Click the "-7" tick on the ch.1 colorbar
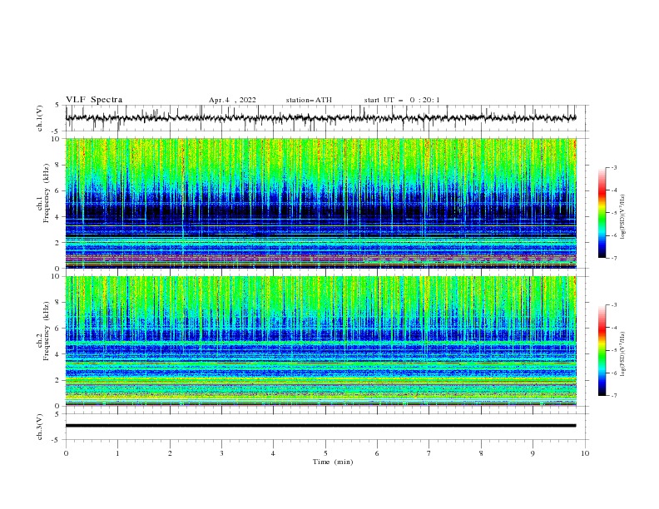659x509 pixels. pyautogui.click(x=614, y=258)
